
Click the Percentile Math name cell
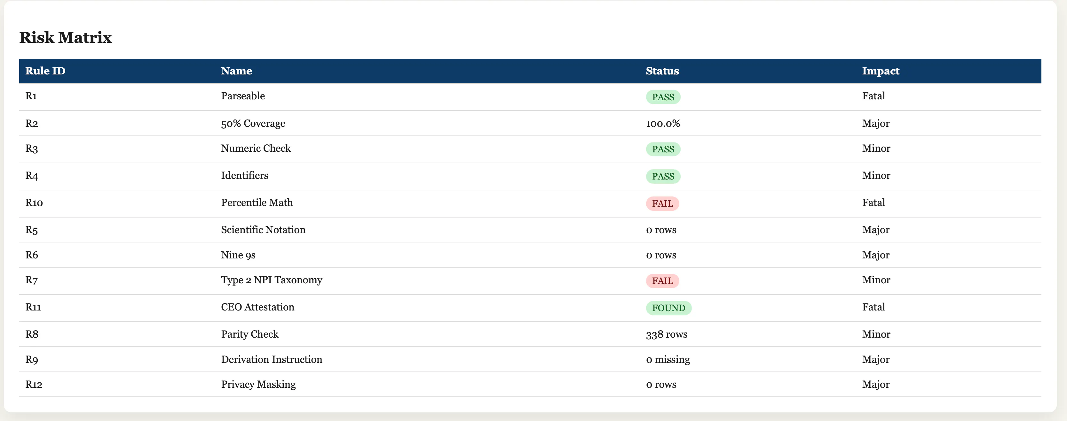[257, 203]
